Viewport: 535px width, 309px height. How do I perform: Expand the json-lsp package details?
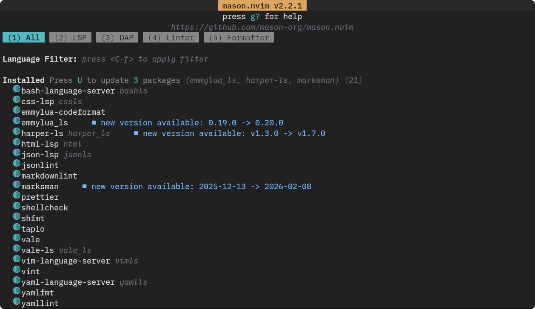[40, 155]
